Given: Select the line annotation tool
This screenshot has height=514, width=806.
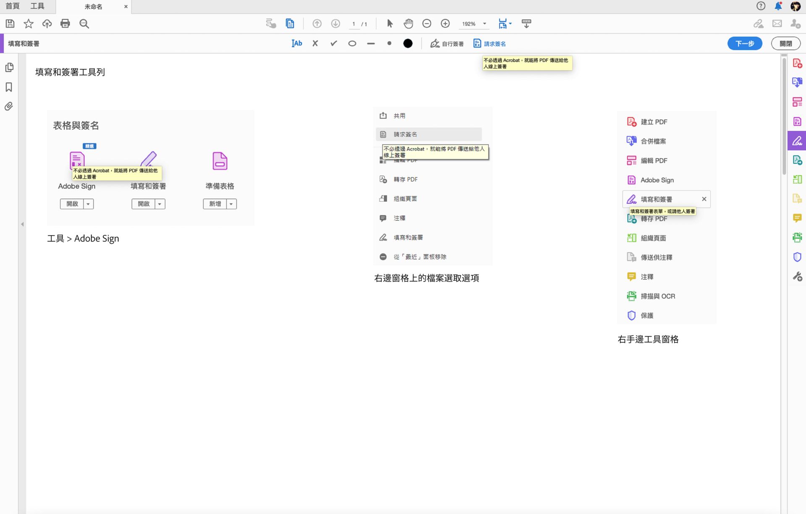Looking at the screenshot, I should click(371, 43).
